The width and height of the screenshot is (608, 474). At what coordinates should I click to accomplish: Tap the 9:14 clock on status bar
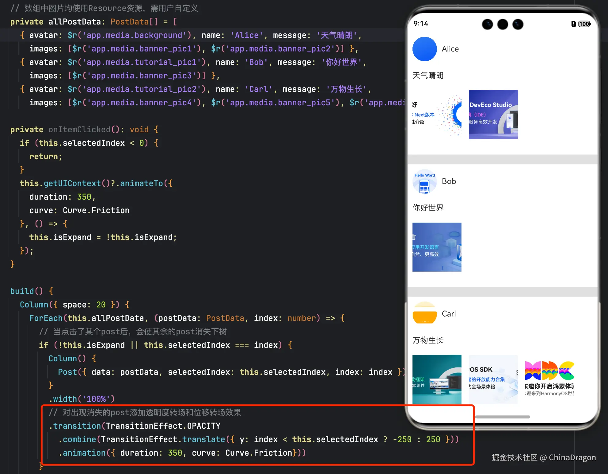click(421, 24)
